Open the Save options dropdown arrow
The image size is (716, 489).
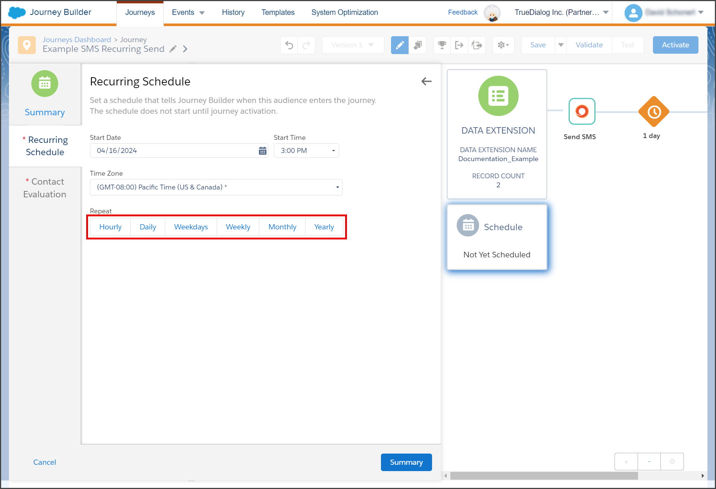(561, 45)
